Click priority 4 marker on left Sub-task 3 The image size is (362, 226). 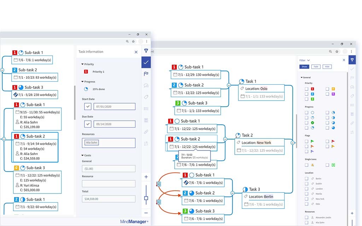point(16,168)
